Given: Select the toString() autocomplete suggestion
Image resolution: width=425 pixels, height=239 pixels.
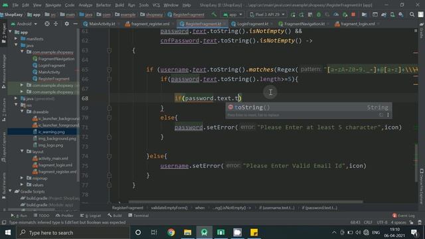Looking at the screenshot, I should 308,108.
